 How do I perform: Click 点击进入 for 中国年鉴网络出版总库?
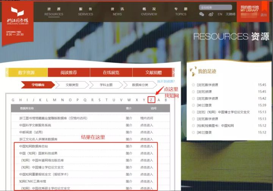click(x=147, y=160)
